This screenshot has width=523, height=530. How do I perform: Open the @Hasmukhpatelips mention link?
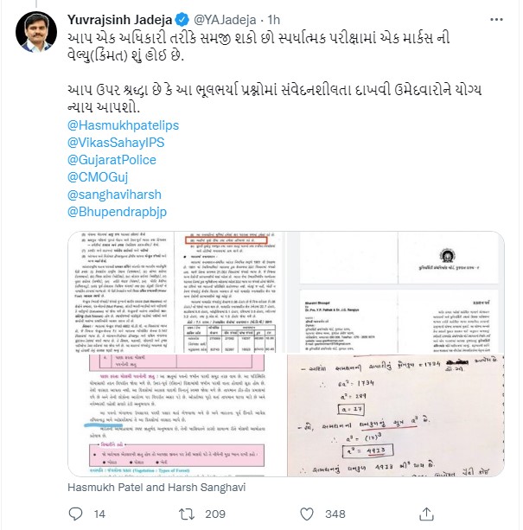point(123,125)
